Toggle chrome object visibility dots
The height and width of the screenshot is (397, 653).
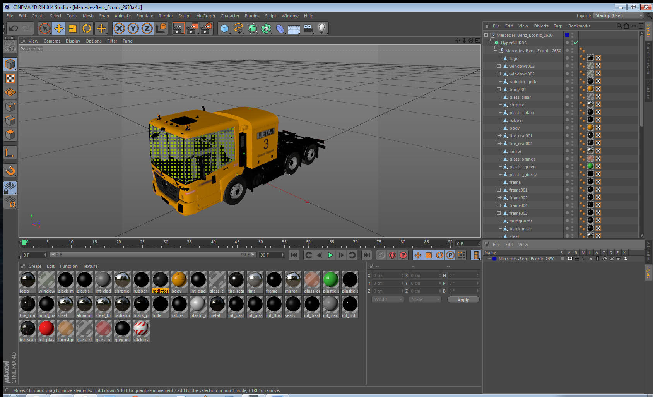click(572, 104)
